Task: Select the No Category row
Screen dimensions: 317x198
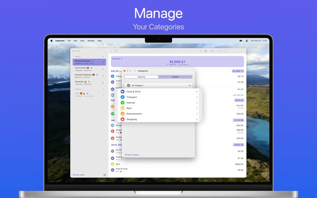Action: pyautogui.click(x=158, y=85)
